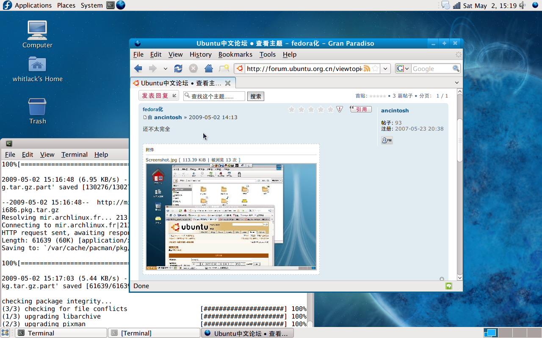Viewport: 542px width, 338px height.
Task: Focus the browser URL address field
Action: 304,68
